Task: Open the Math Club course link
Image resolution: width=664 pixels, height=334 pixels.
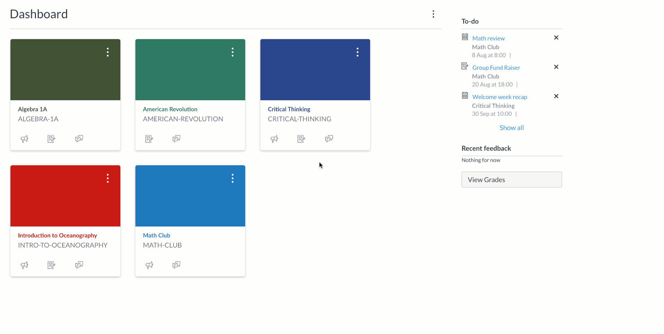Action: 157,236
